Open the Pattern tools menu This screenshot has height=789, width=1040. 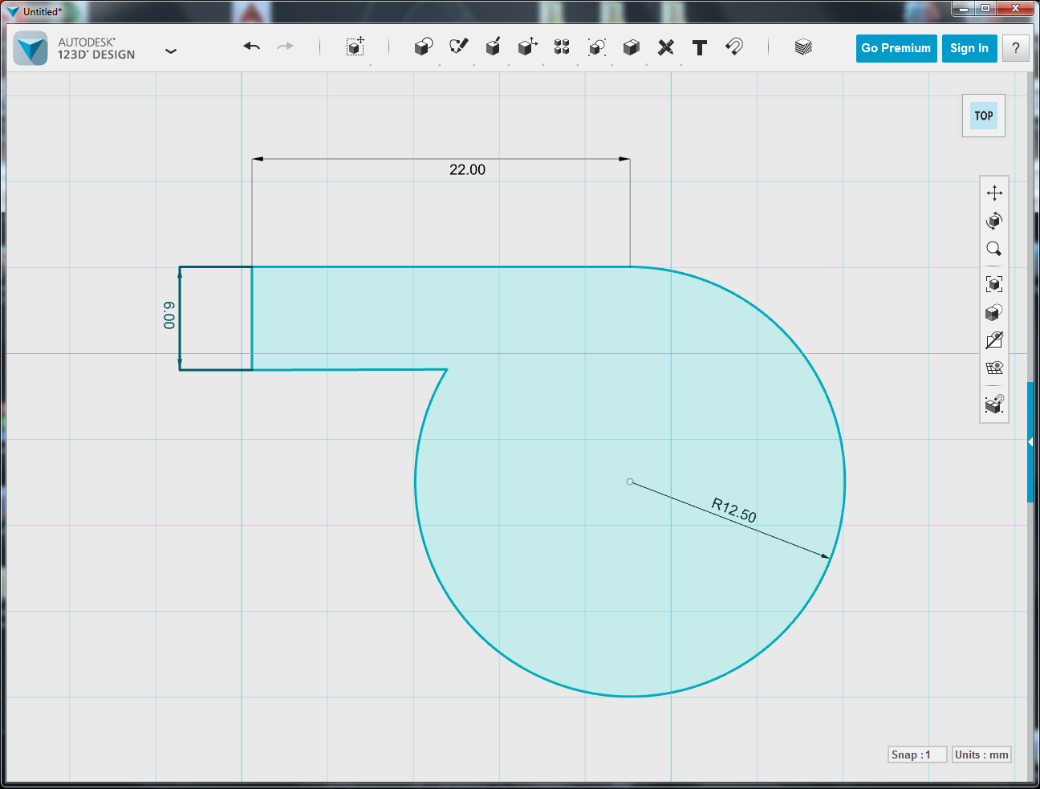tap(562, 47)
